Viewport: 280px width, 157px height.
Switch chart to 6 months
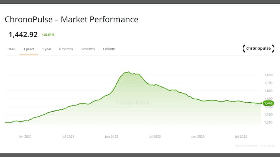point(66,49)
